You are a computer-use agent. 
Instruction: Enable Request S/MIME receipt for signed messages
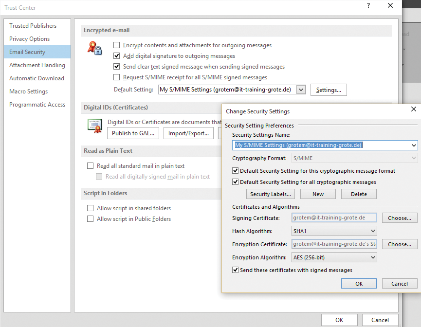(116, 77)
